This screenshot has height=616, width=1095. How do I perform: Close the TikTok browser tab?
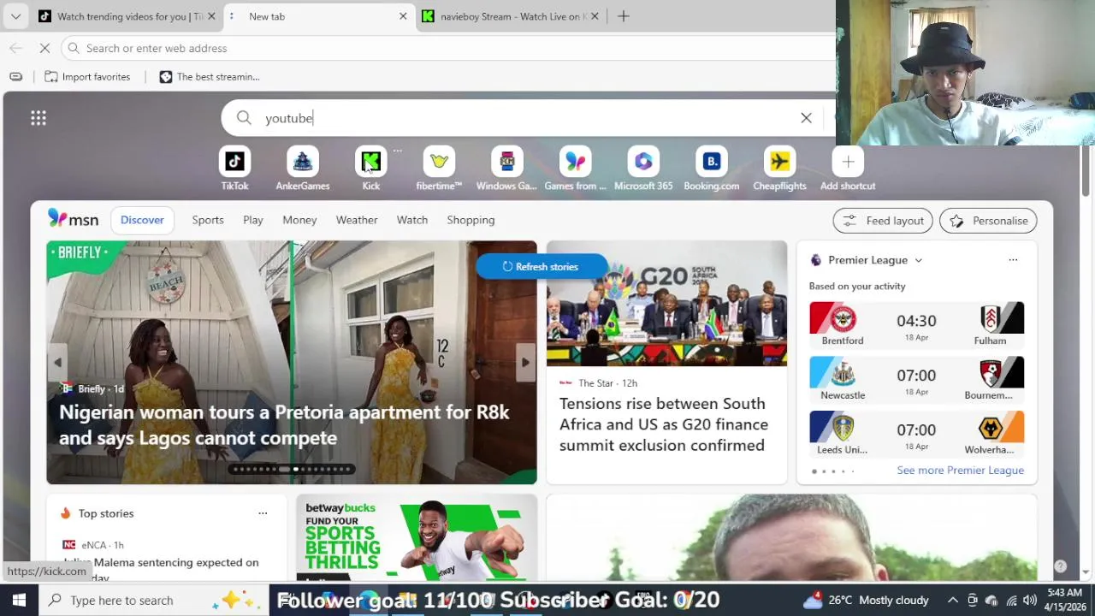click(x=211, y=16)
